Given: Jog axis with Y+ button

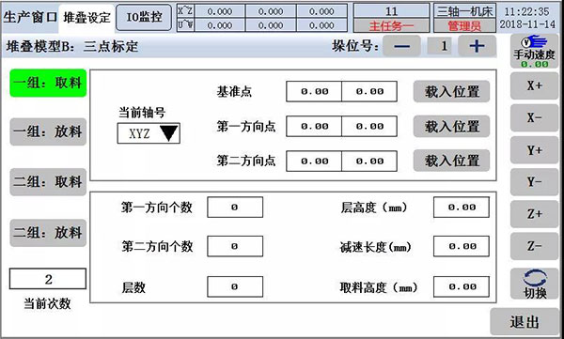Looking at the screenshot, I should [534, 150].
